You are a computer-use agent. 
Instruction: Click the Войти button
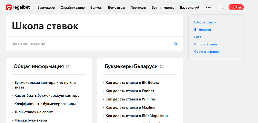pos(236,7)
